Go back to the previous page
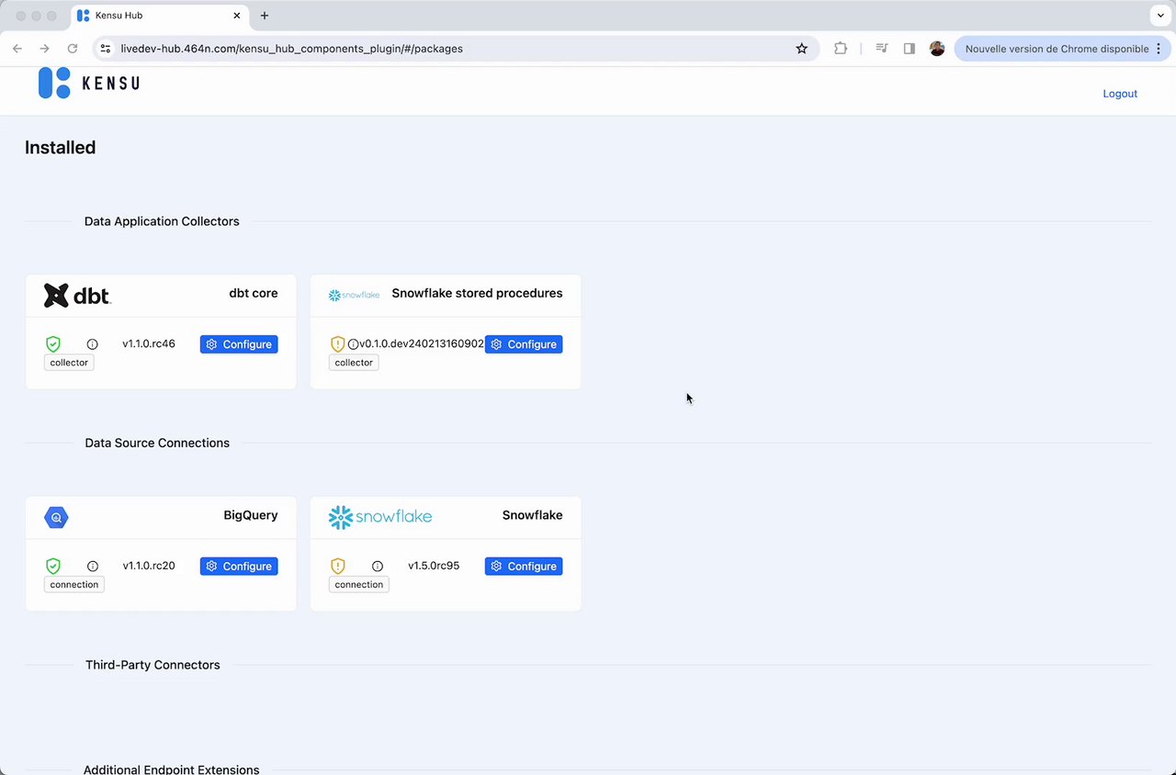Viewport: 1176px width, 775px height. (17, 49)
